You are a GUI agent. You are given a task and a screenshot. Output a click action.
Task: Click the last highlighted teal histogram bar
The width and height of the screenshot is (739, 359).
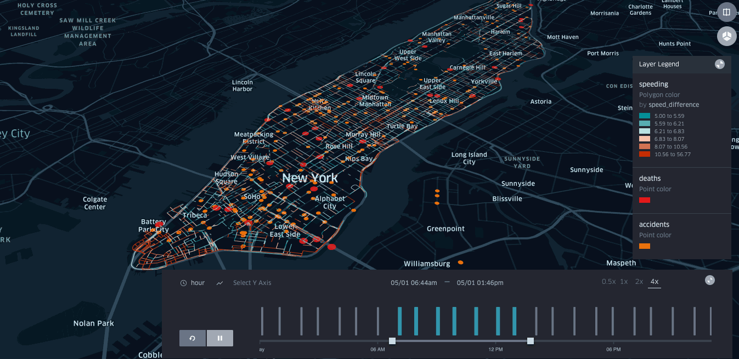[515, 321]
